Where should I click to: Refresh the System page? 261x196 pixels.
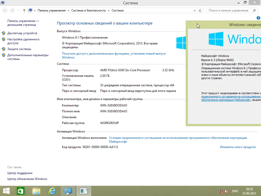click(x=200, y=10)
